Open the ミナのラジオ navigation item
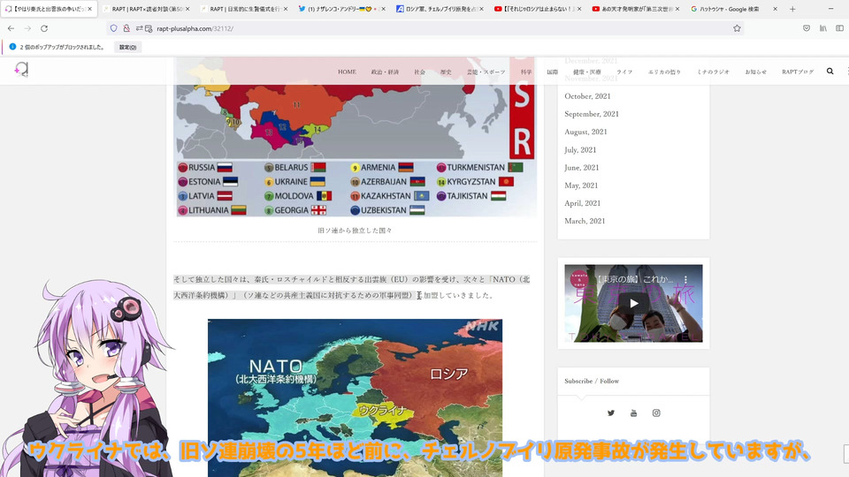 [x=713, y=72]
